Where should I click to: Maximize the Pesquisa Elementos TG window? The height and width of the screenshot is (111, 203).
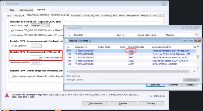(x=191, y=41)
